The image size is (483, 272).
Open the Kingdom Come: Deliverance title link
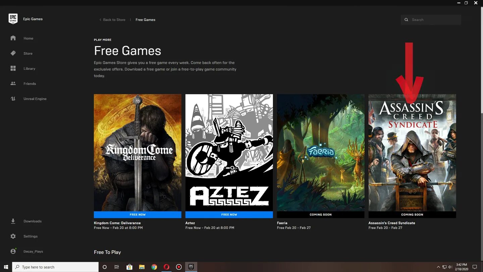click(x=117, y=223)
